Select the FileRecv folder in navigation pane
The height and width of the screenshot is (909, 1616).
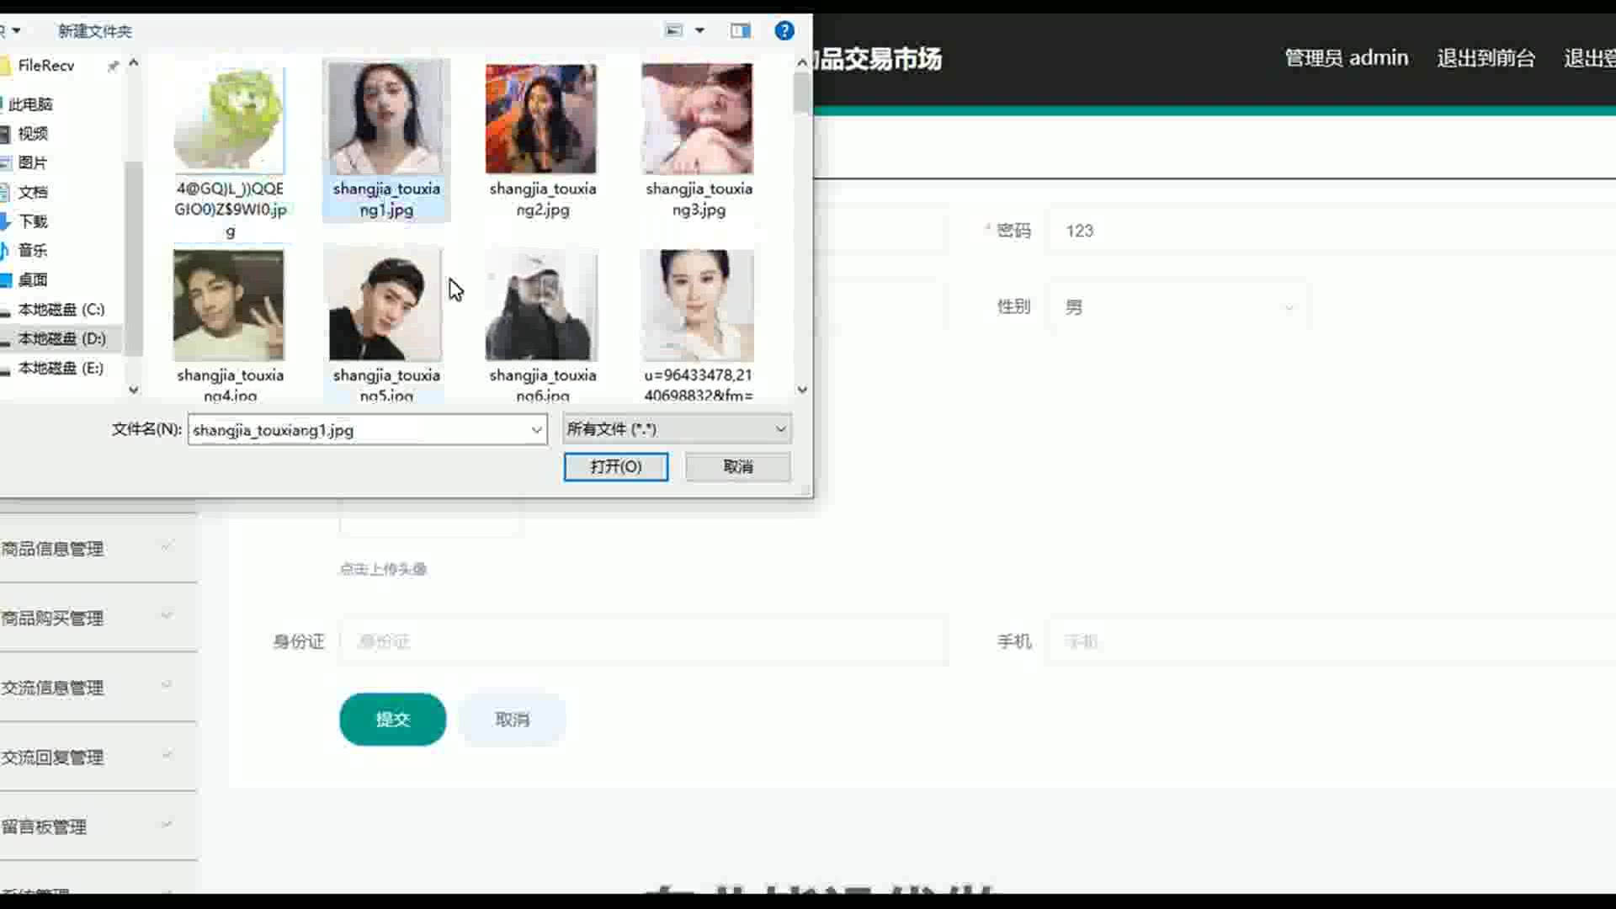[x=46, y=65]
